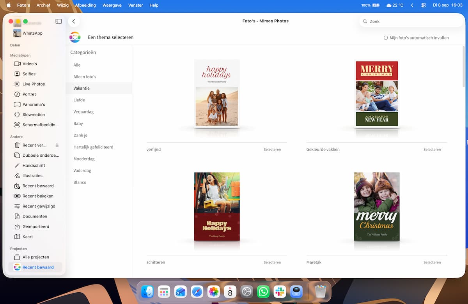Choose Selecteren for the schitteren theme

(272, 263)
